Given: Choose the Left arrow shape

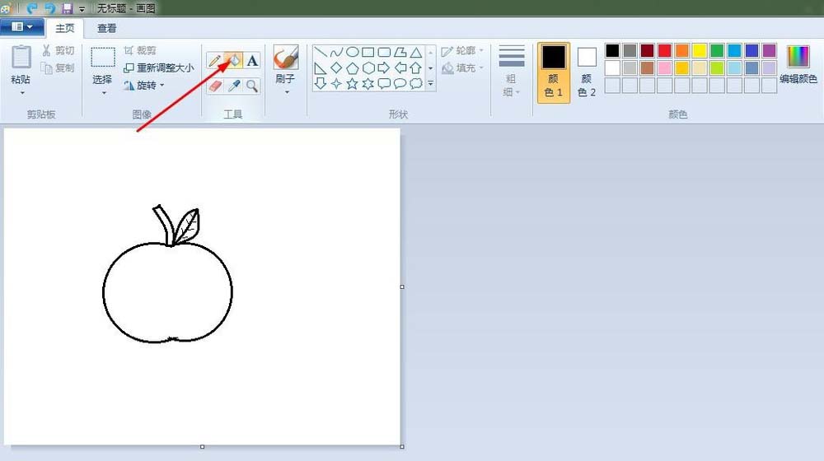Looking at the screenshot, I should pyautogui.click(x=400, y=68).
